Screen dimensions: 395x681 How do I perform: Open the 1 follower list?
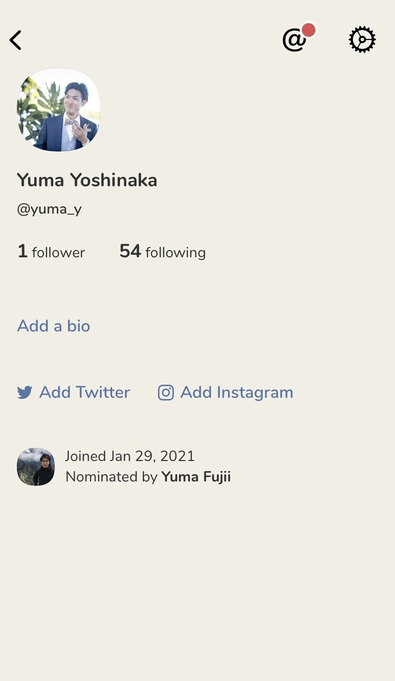51,252
